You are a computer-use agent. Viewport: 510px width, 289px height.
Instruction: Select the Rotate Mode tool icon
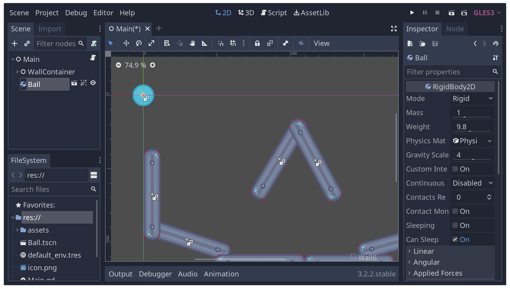point(139,43)
